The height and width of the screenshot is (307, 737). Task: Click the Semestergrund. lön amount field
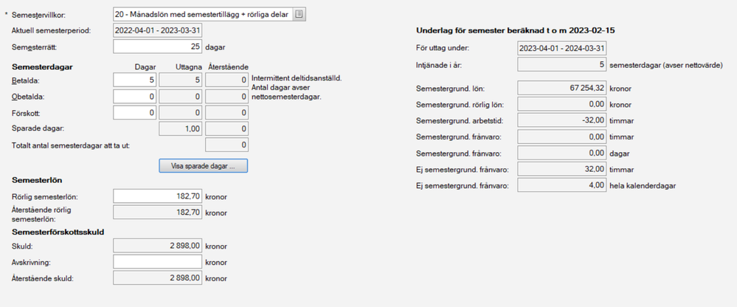coord(562,89)
